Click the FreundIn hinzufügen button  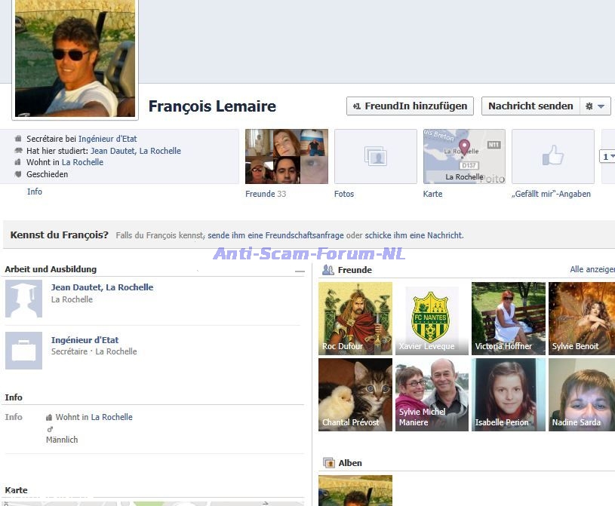tap(410, 106)
